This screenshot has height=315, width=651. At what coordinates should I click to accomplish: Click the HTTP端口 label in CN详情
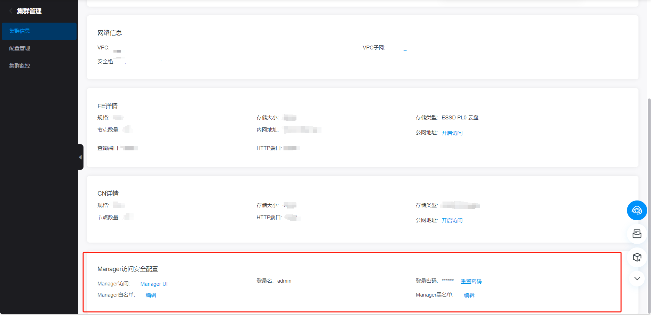(269, 218)
